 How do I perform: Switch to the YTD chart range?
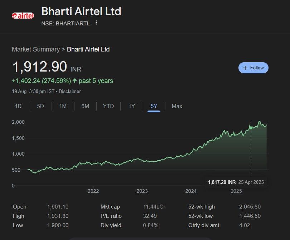pos(108,106)
